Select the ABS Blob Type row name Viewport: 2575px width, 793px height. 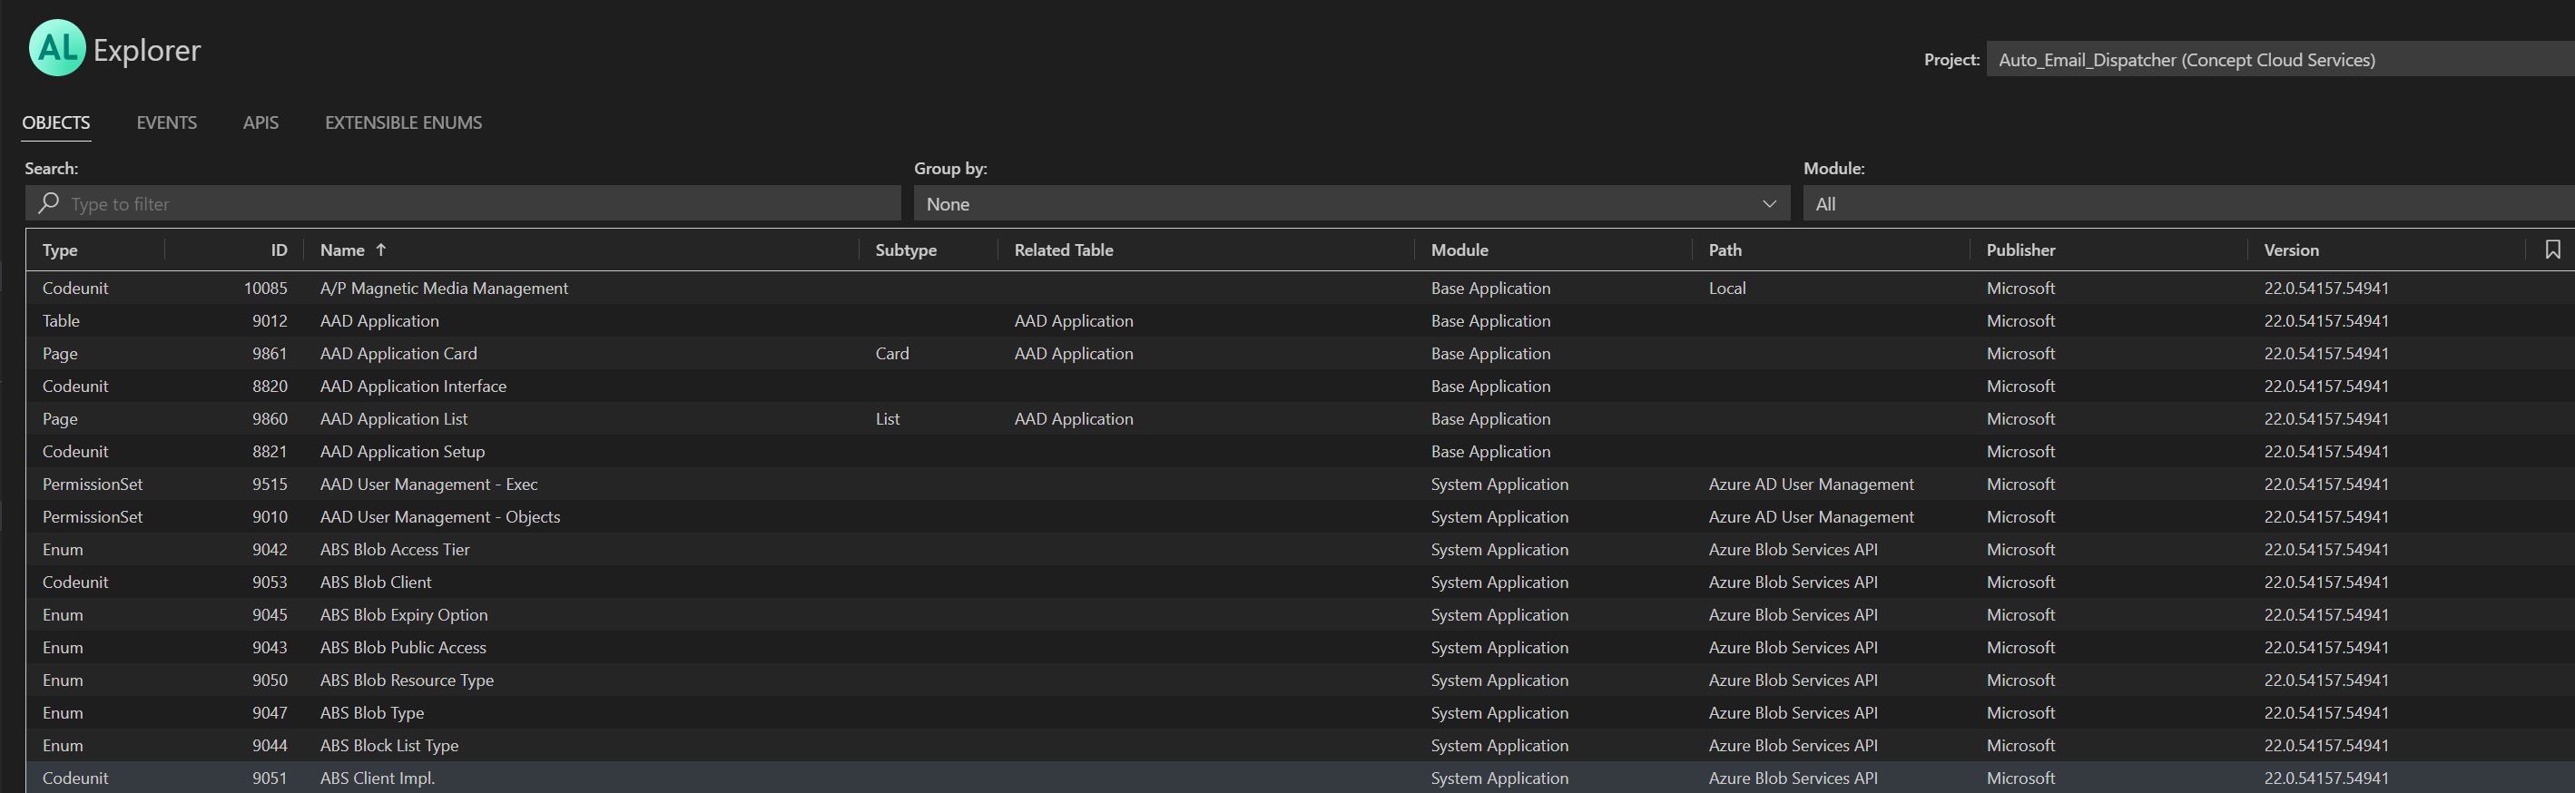372,713
